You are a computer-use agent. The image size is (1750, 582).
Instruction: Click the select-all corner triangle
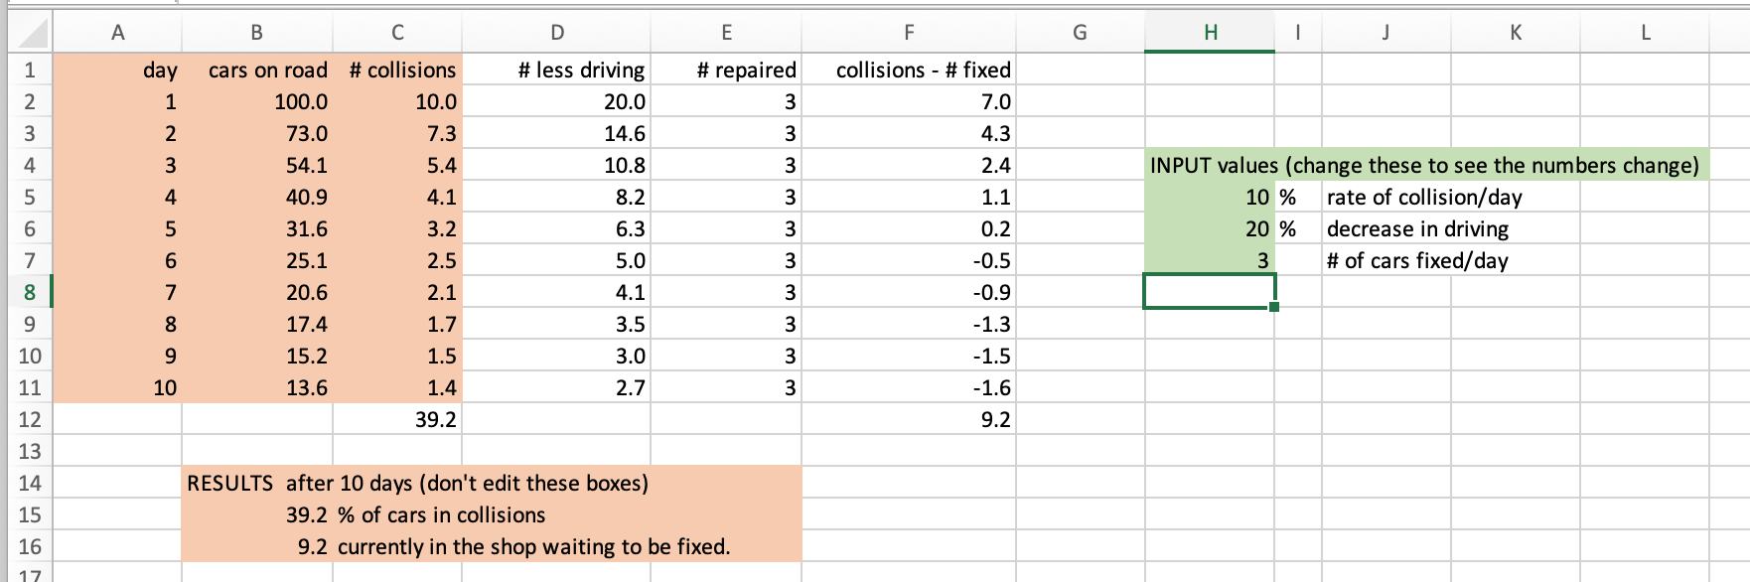click(x=28, y=34)
